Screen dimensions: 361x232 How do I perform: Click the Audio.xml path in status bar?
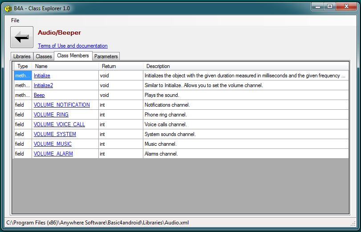coord(97,223)
